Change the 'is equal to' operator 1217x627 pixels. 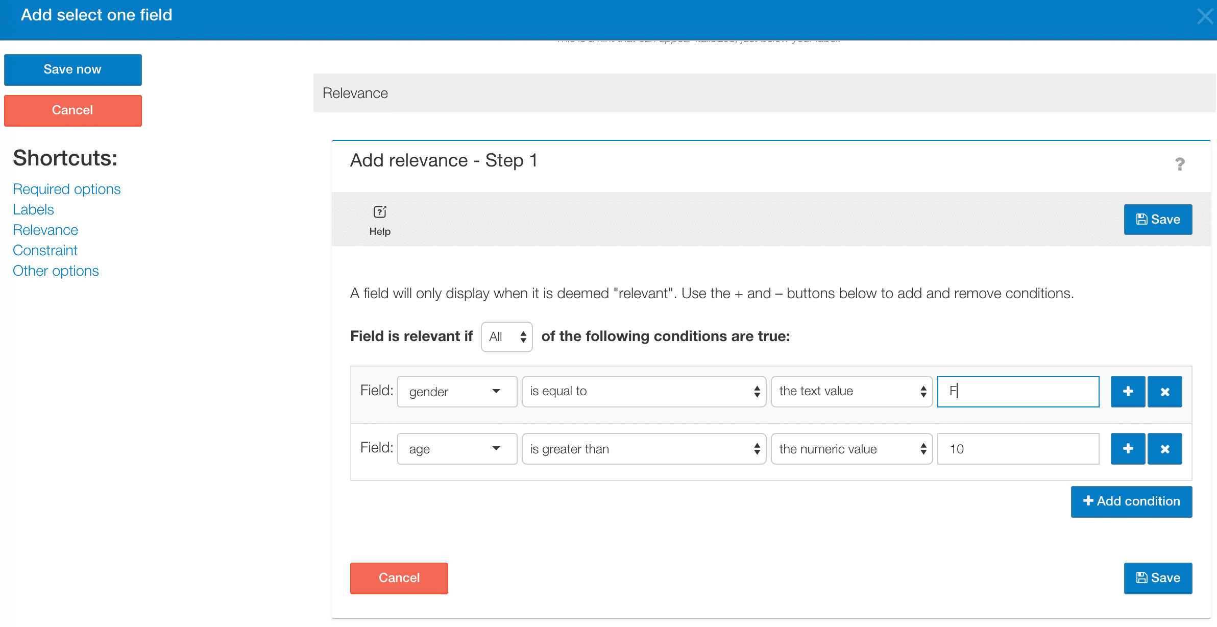643,392
